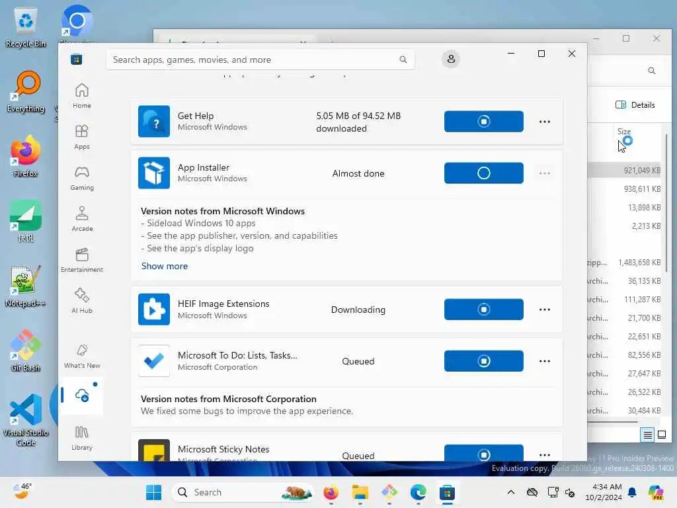The height and width of the screenshot is (508, 677).
Task: Switch File Explorer to details list view
Action: pos(647,435)
